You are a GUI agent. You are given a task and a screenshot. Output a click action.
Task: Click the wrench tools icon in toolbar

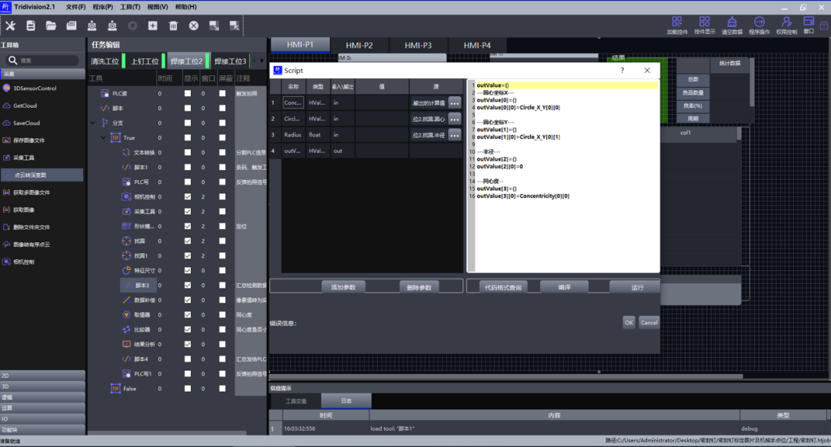coord(11,25)
